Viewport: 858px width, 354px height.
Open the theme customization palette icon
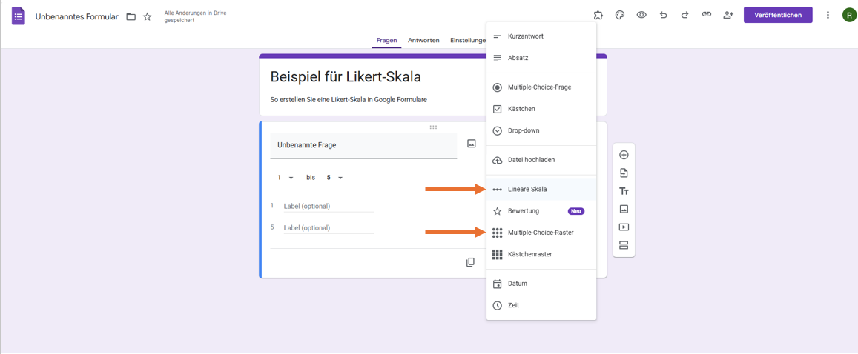click(x=619, y=16)
